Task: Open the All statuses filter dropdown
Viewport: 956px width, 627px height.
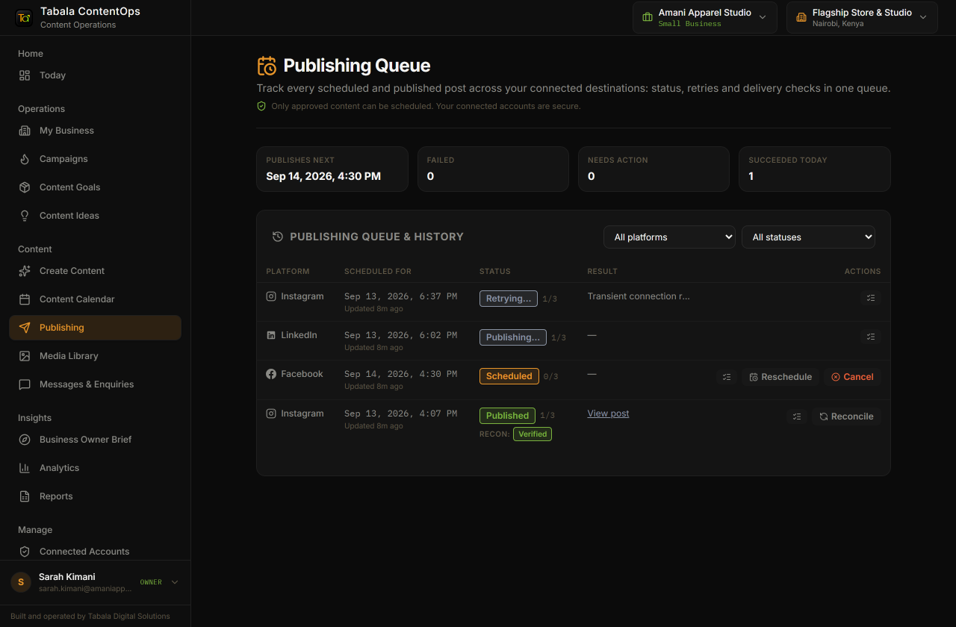Action: 808,237
